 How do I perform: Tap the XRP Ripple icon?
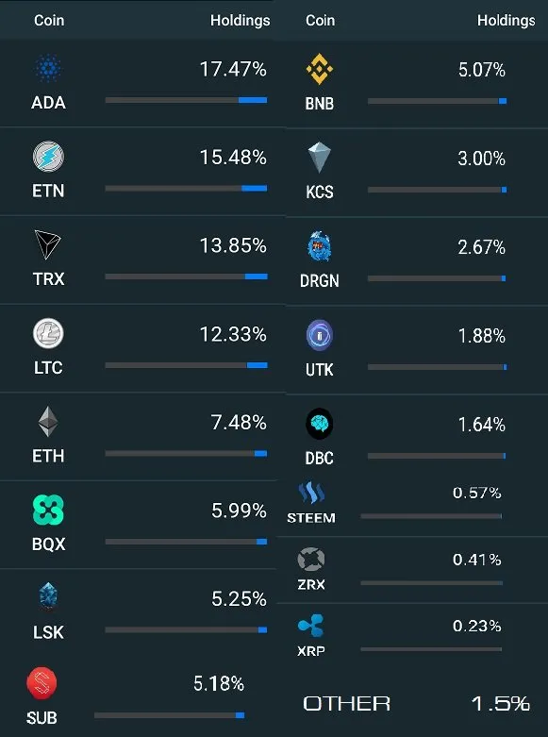point(310,626)
